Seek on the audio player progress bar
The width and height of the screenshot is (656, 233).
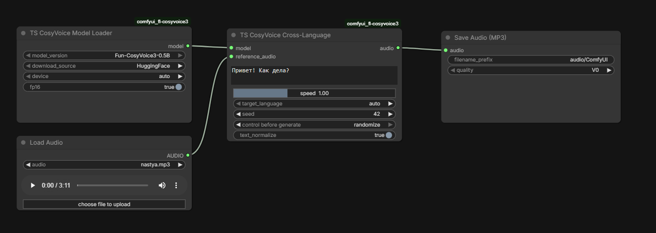pos(113,185)
